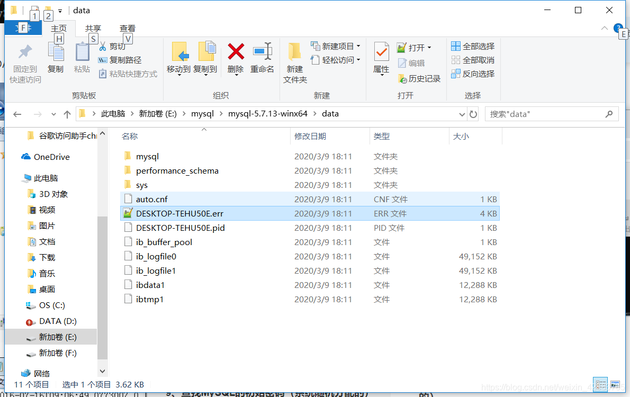Switch to Details view icon in status bar

pos(601,385)
